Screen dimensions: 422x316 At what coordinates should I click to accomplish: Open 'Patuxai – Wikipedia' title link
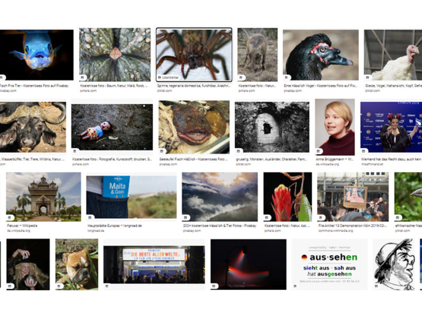tap(22, 226)
